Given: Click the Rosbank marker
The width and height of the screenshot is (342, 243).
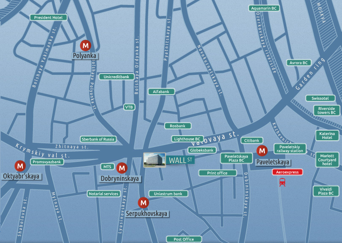Looking at the screenshot, I should pyautogui.click(x=178, y=126).
